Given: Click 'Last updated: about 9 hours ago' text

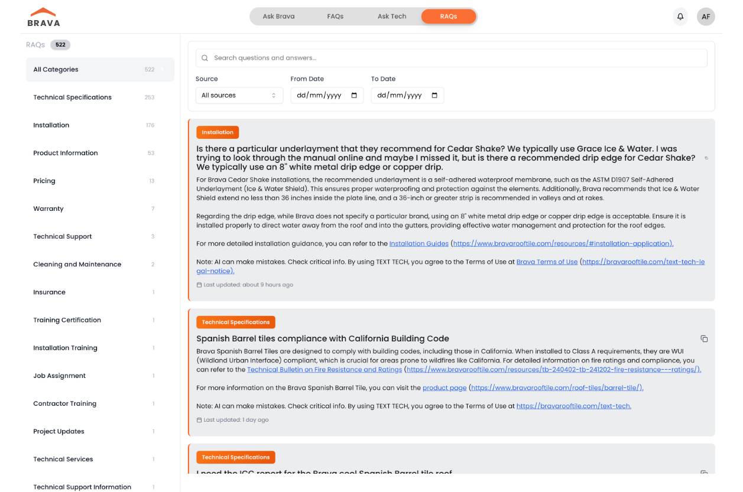Looking at the screenshot, I should click(x=248, y=285).
